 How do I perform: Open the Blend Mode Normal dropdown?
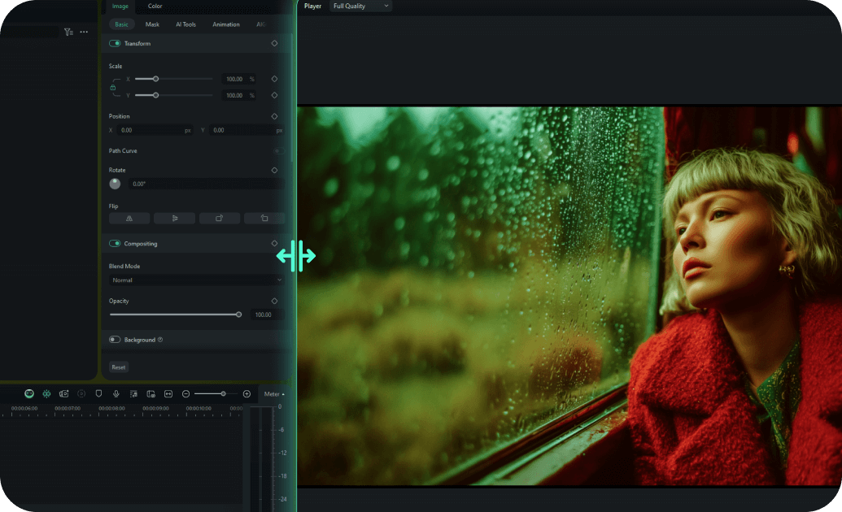196,280
